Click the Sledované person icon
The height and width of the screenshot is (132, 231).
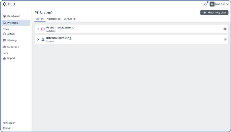4,47
